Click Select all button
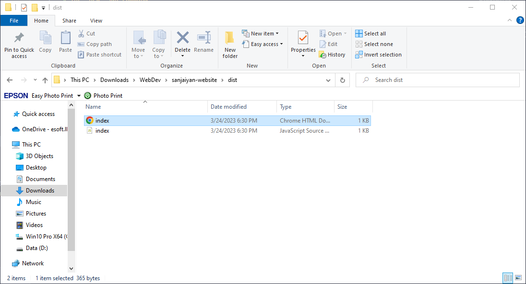This screenshot has height=284, width=526. [x=371, y=34]
